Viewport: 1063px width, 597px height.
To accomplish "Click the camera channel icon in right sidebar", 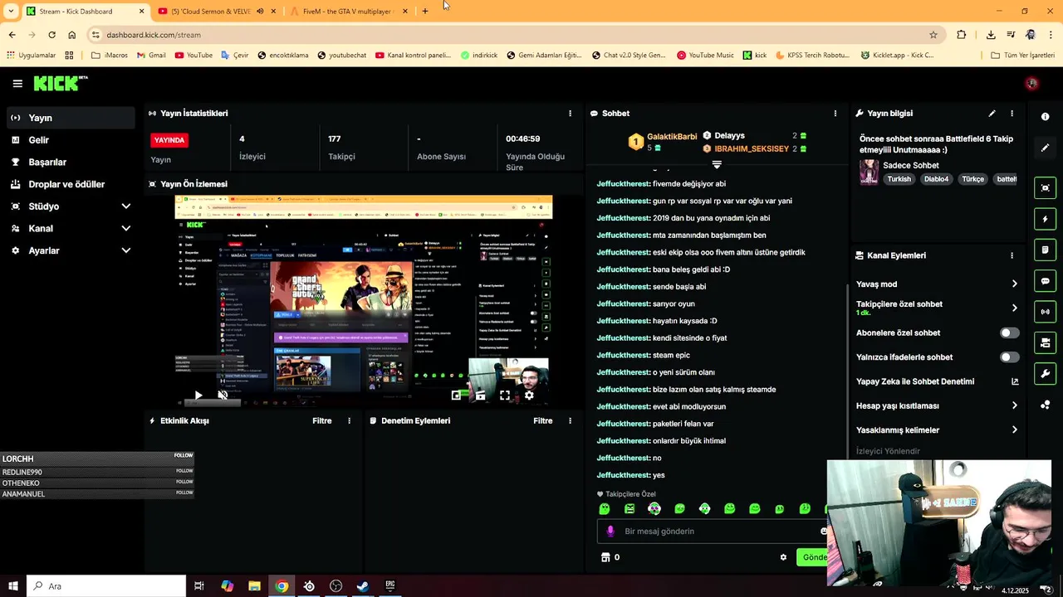I will point(1045,342).
